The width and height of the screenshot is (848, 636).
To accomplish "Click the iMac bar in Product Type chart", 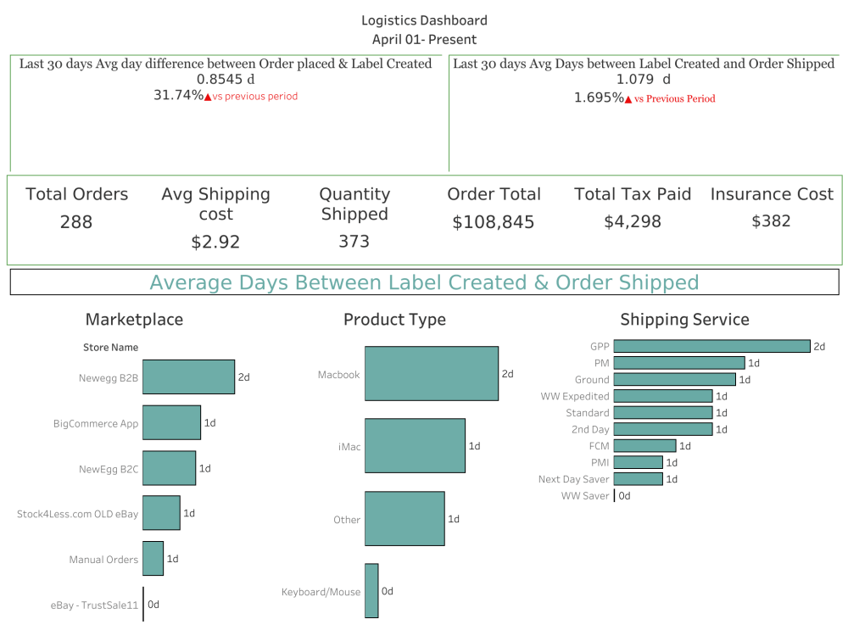I will click(415, 445).
